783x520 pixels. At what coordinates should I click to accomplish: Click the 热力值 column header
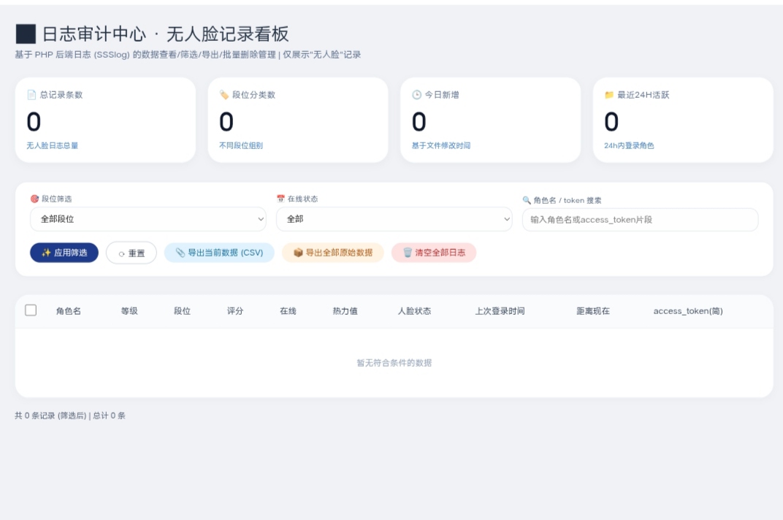tap(345, 310)
